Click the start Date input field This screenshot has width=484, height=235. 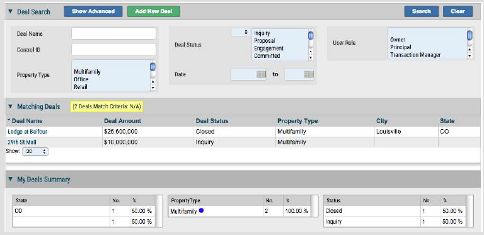[x=248, y=74]
